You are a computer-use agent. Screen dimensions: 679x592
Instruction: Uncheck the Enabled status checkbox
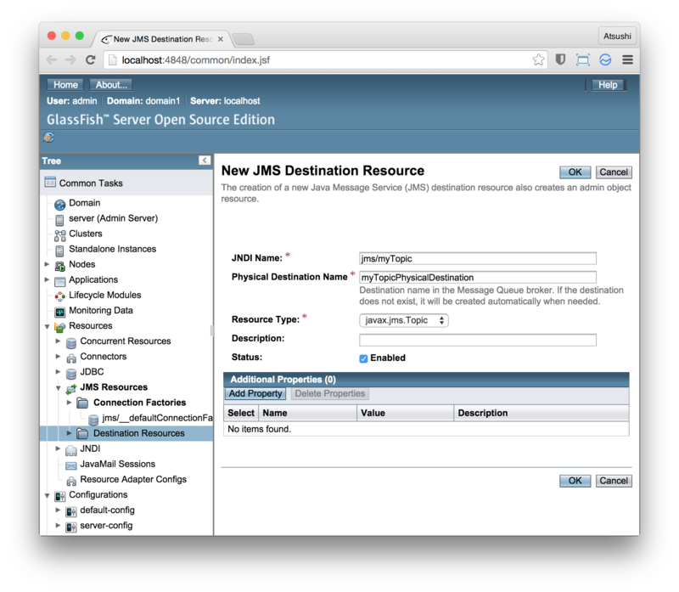tap(363, 358)
